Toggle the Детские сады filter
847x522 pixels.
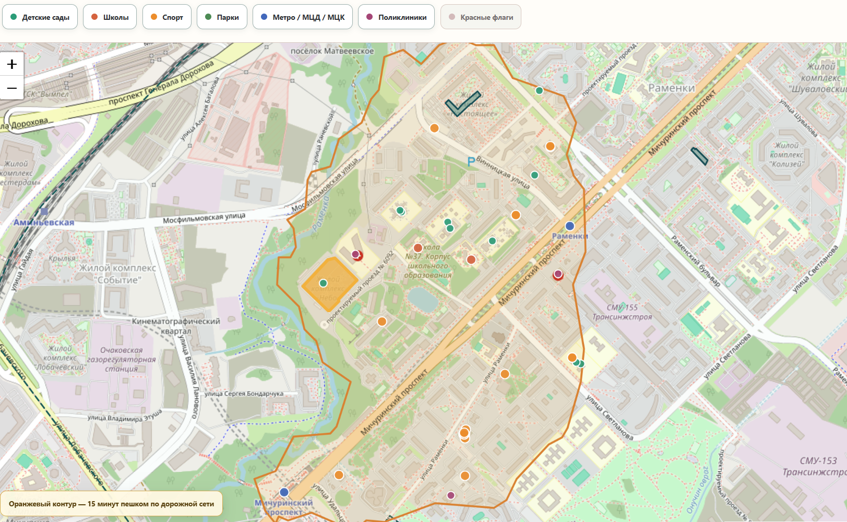[40, 17]
